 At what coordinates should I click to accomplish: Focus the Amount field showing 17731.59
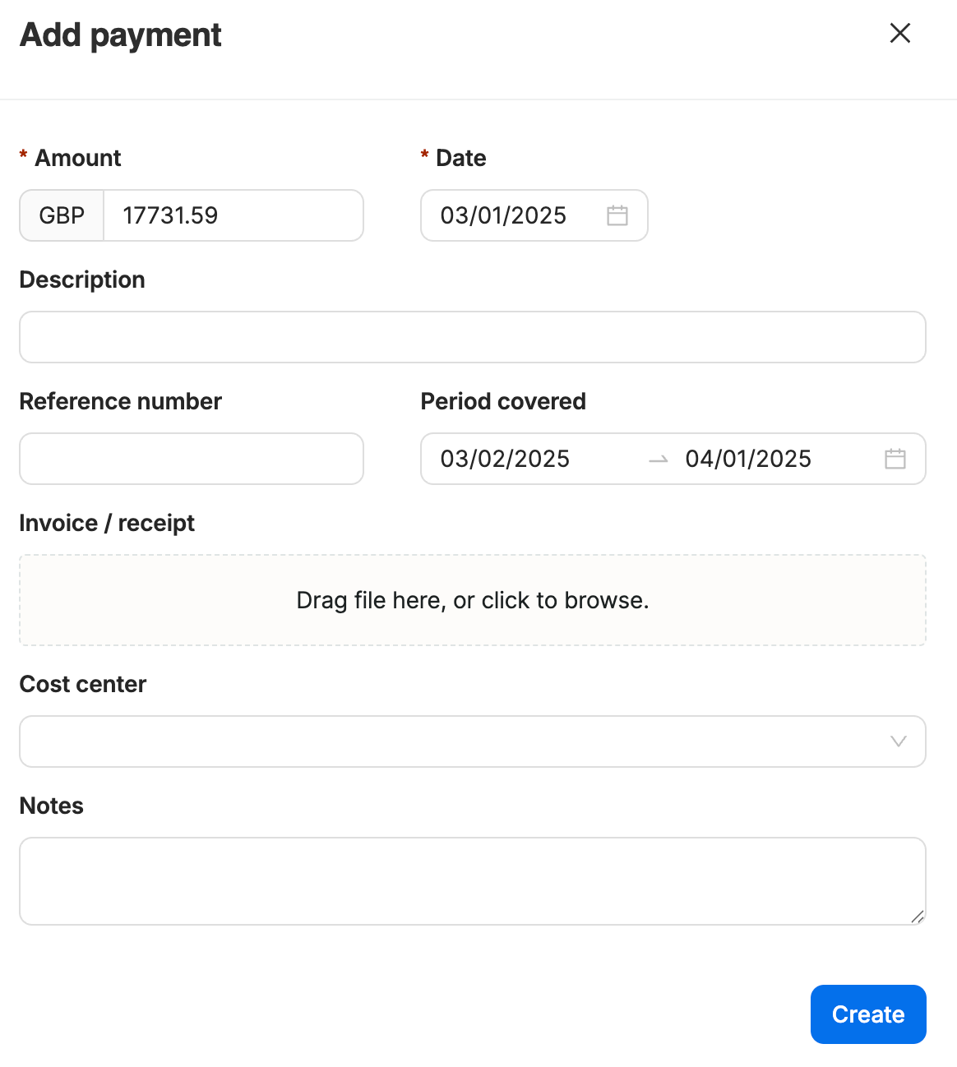pos(232,215)
